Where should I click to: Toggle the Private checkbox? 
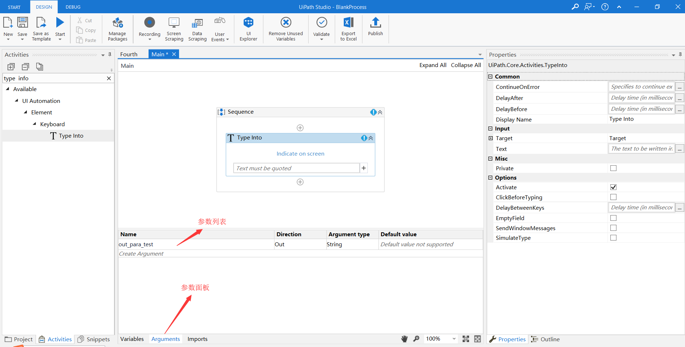614,168
